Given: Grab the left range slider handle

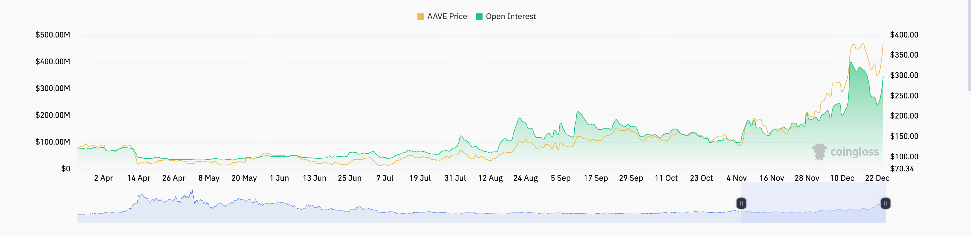Looking at the screenshot, I should tap(741, 204).
